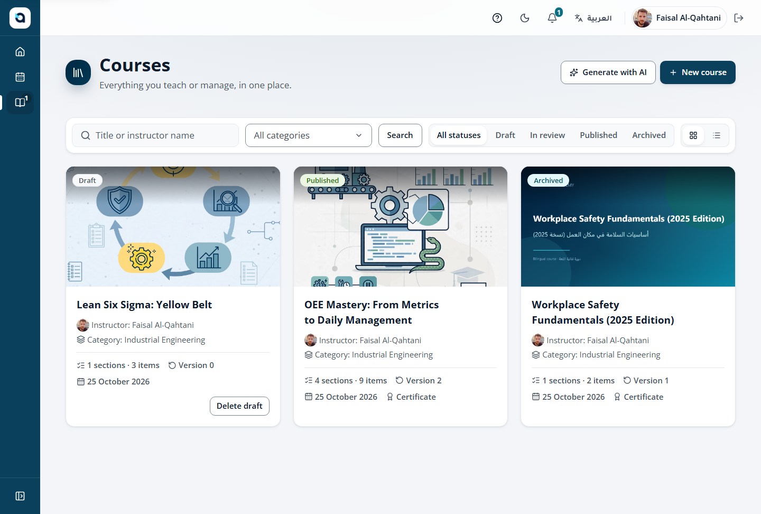Filter courses by Archived status
The image size is (761, 514).
pyautogui.click(x=649, y=135)
